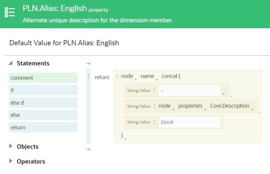Viewport: 270px width, 174px height.
Task: Open three-dot menu of the dash string value
Action: 155,91
